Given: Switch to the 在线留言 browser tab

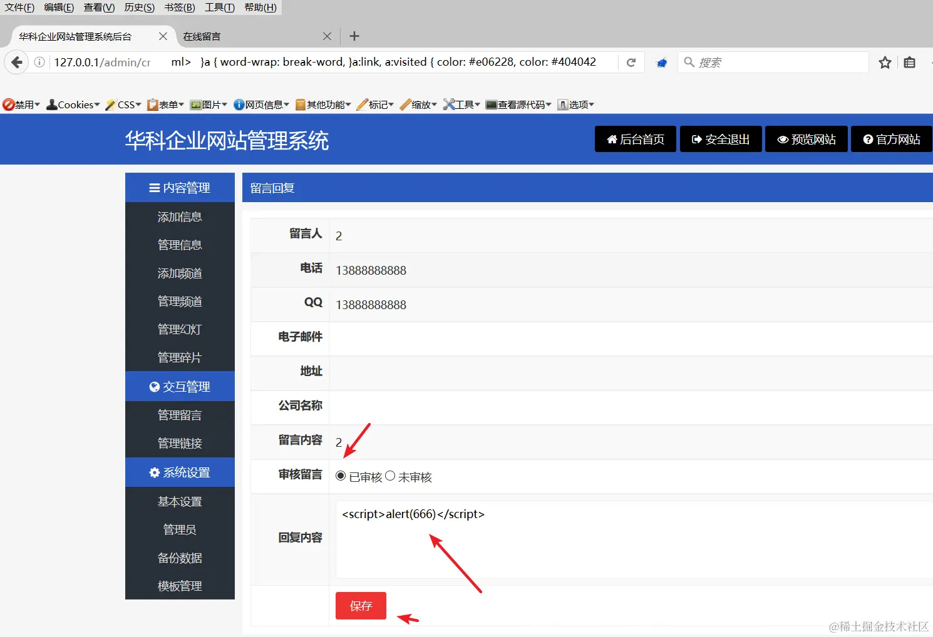Looking at the screenshot, I should [x=203, y=36].
